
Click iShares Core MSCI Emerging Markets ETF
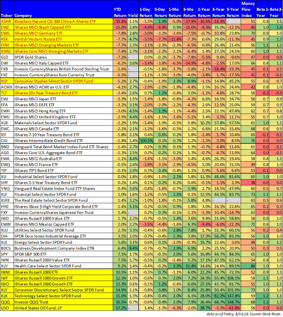51,51
